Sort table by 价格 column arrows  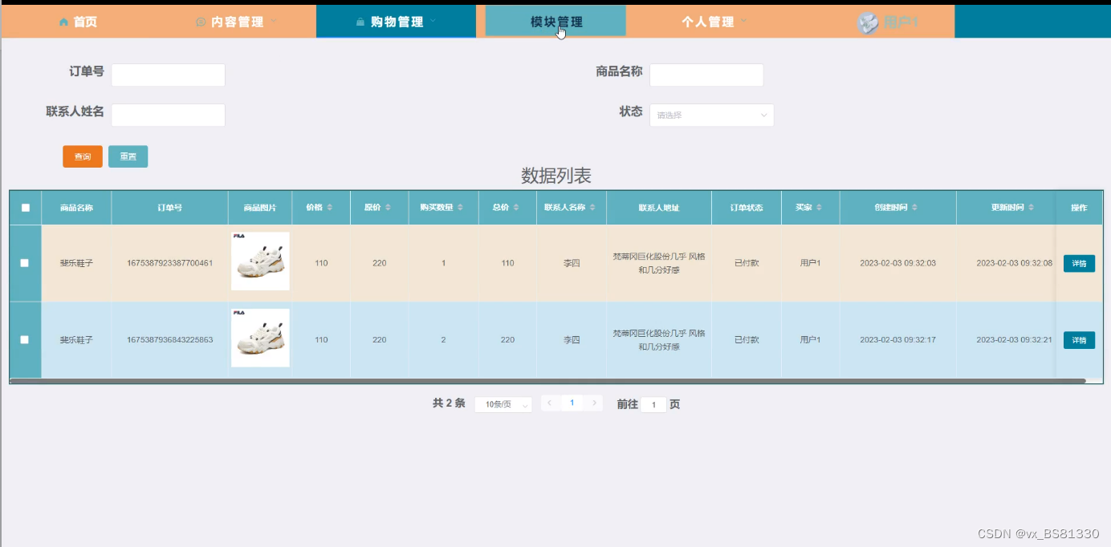tap(329, 208)
